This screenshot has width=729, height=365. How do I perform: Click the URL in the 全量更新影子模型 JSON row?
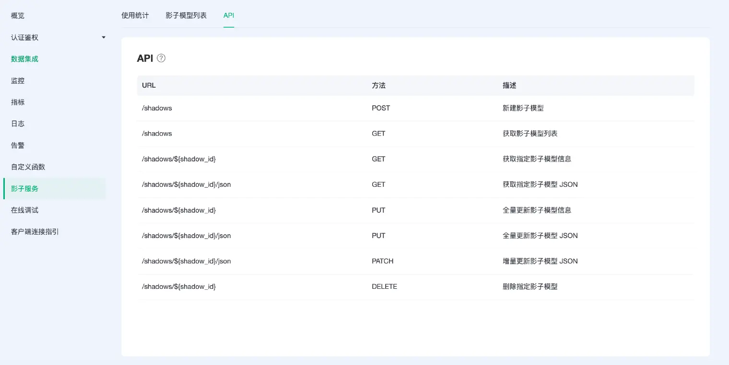(187, 236)
